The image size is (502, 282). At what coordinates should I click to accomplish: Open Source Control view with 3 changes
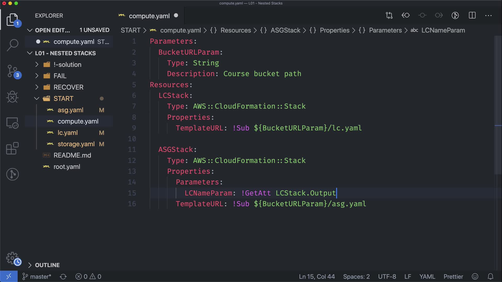12,71
